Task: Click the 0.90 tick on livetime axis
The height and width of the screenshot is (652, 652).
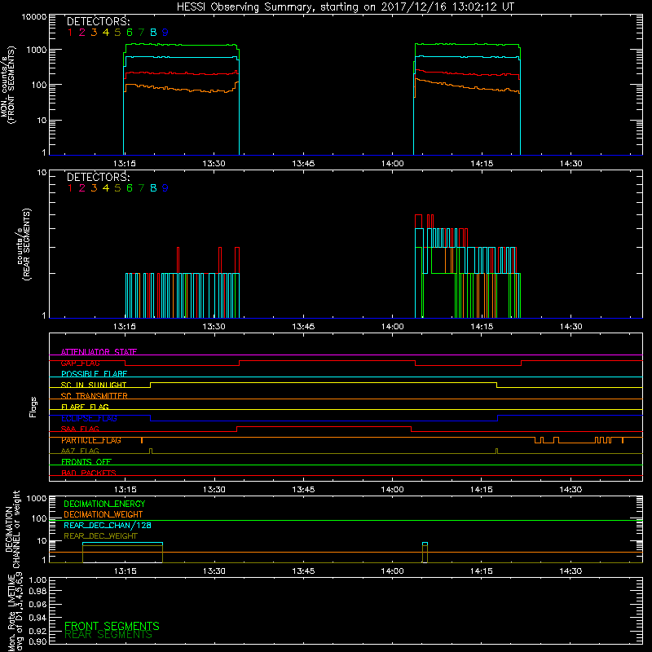Action: click(37, 641)
